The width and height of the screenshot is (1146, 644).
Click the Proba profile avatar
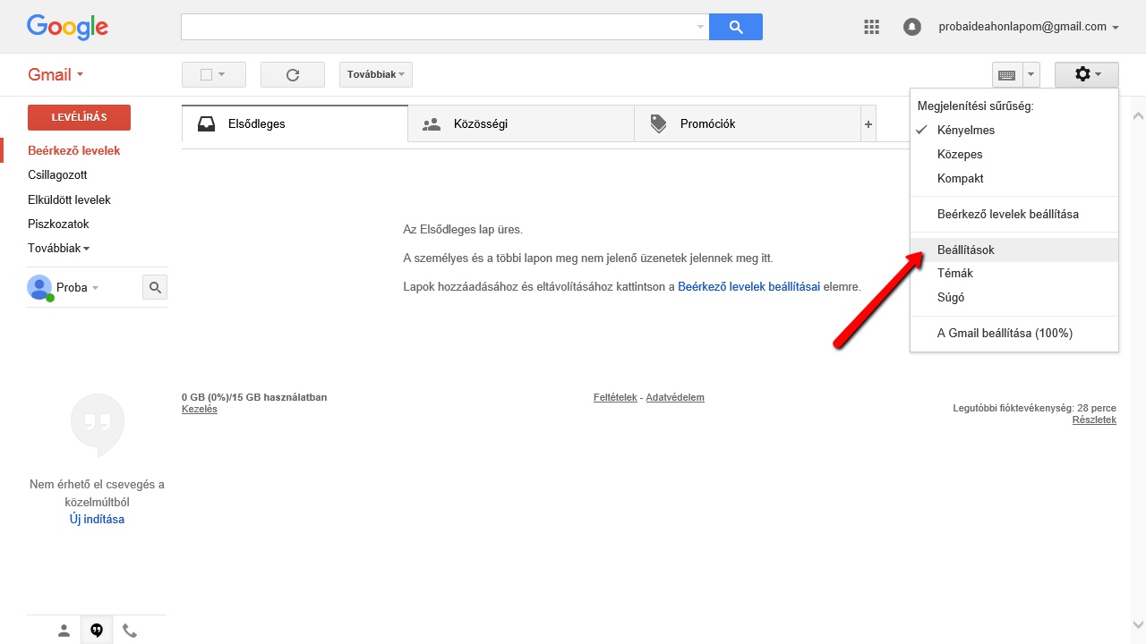coord(39,287)
